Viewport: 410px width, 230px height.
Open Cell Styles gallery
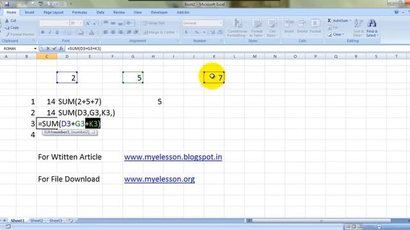point(272,28)
